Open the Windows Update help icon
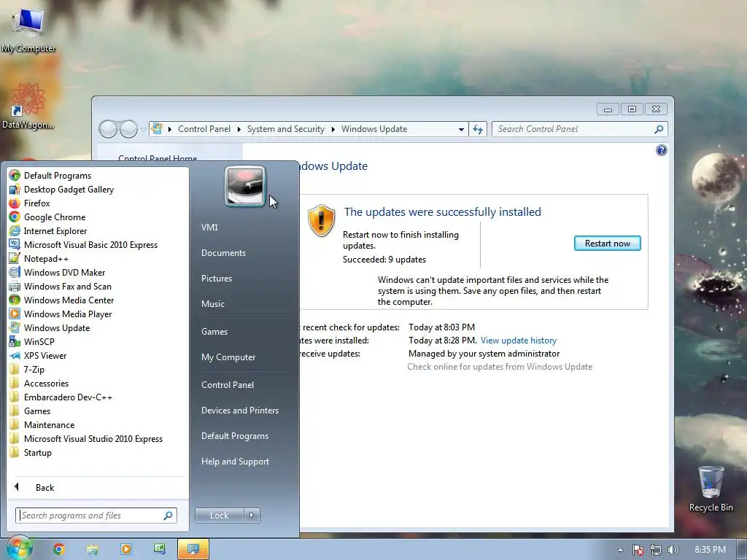The height and width of the screenshot is (560, 747). (661, 150)
